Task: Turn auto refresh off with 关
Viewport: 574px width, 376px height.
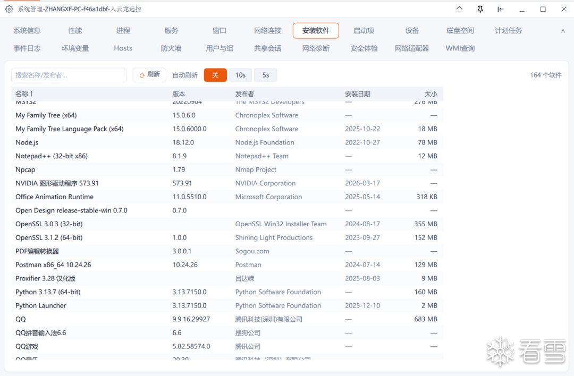Action: click(215, 75)
